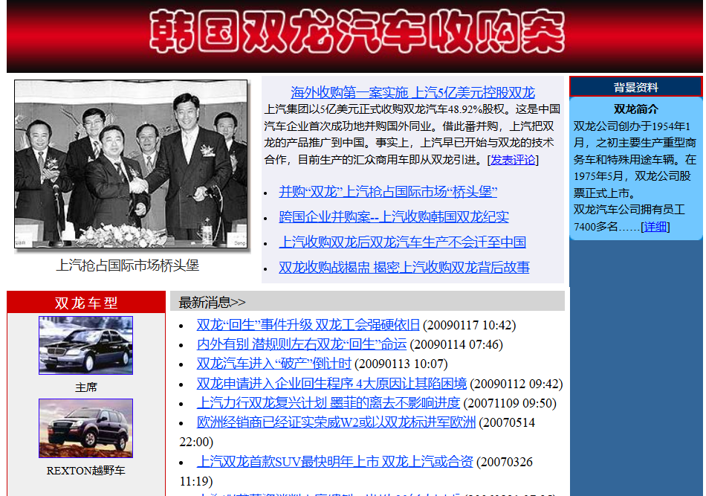Open news 双龙“回生”事件升级 双龙工会强硬依旧

308,325
